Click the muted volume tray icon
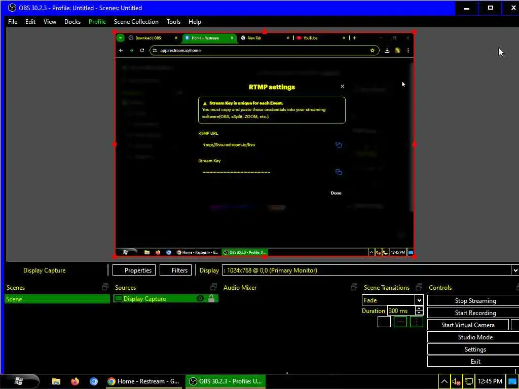 [x=456, y=381]
